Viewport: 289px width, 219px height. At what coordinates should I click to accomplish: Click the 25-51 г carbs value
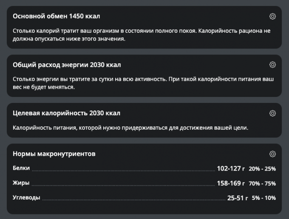click(236, 198)
